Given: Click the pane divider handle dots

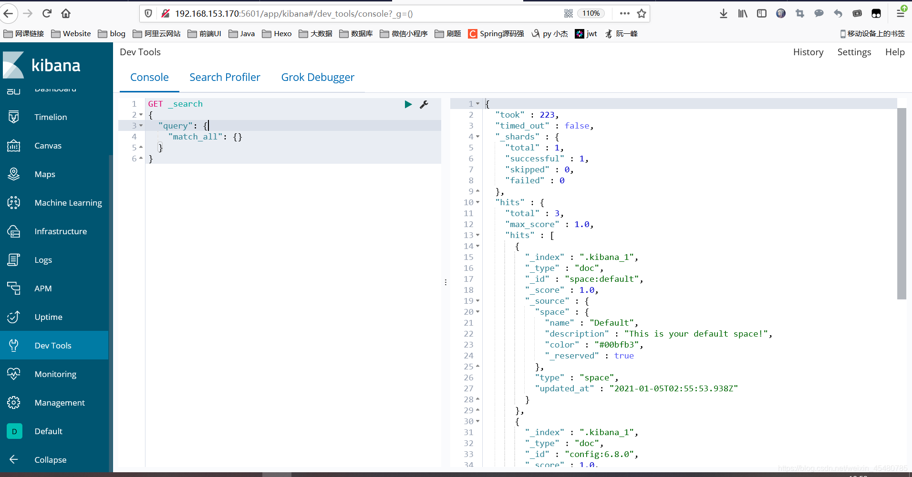Looking at the screenshot, I should tap(446, 282).
